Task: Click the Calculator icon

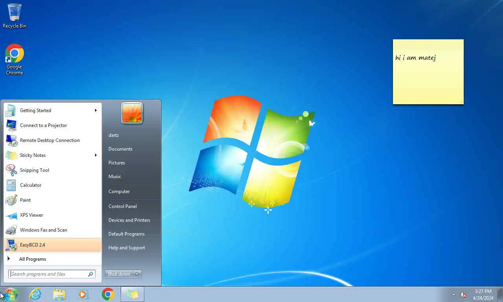Action: [x=11, y=185]
